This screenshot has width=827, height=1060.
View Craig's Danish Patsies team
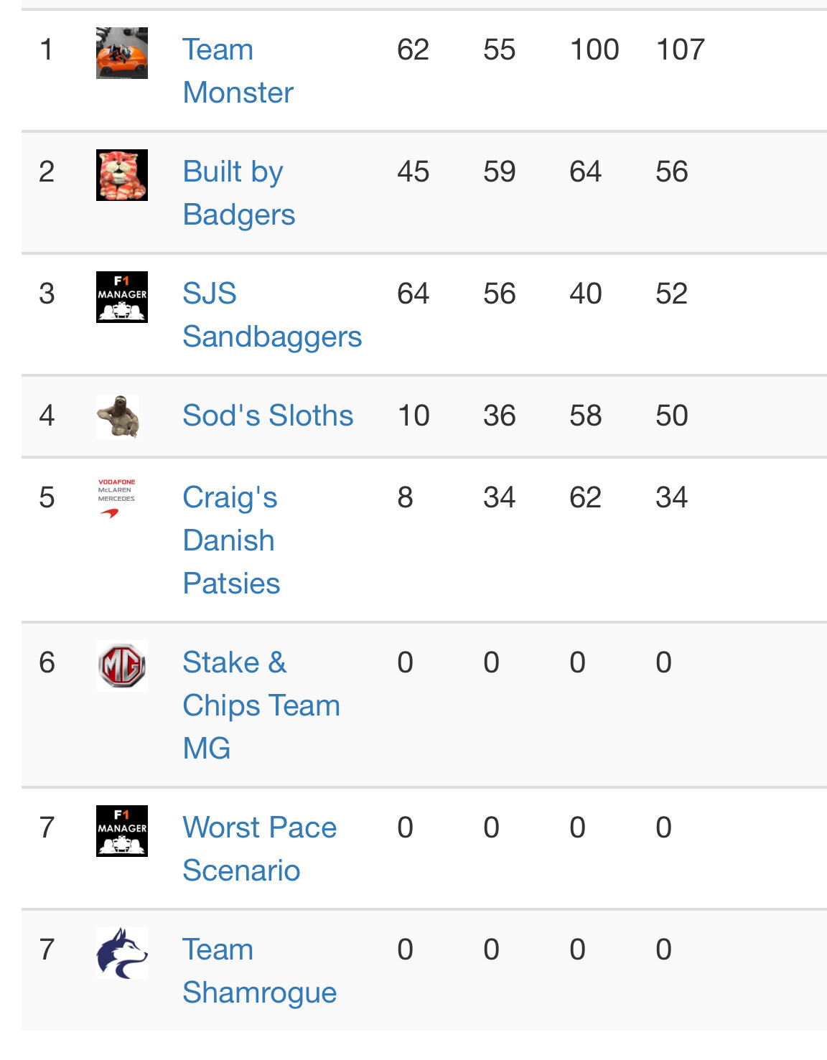coord(230,540)
